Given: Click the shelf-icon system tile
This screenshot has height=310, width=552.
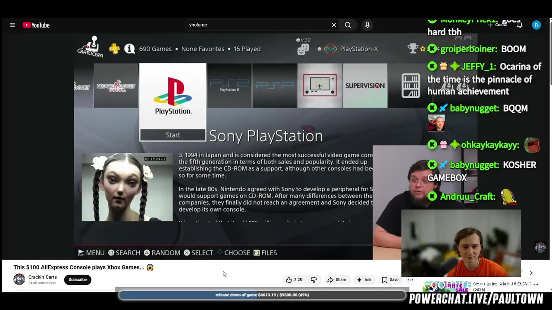Looking at the screenshot, I should coord(411,85).
